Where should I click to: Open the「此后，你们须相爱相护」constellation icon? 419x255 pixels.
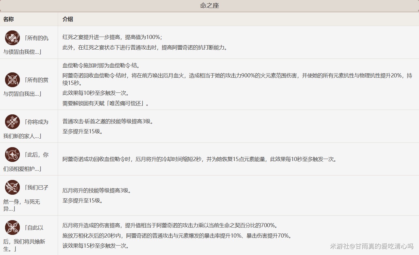point(12,155)
